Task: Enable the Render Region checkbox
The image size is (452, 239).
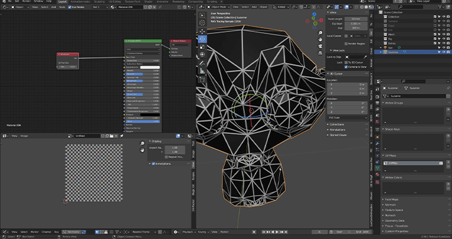Action: pos(346,43)
